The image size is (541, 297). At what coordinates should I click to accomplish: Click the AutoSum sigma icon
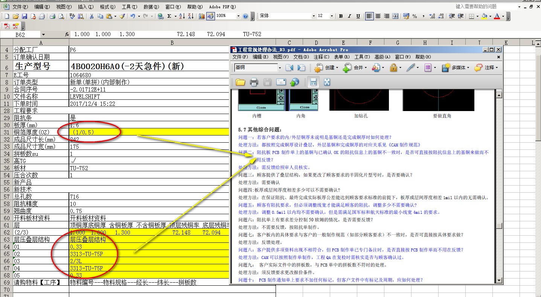(169, 16)
